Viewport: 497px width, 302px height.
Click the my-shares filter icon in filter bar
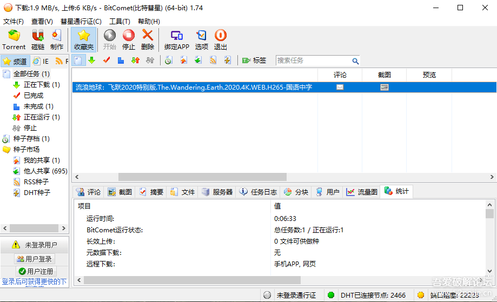coord(183,60)
